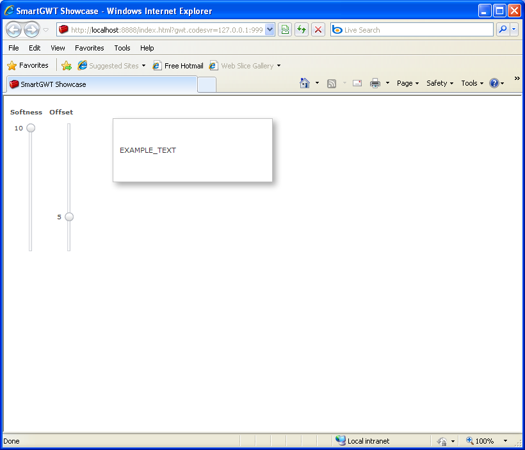
Task: Open the Edit menu
Action: [35, 48]
